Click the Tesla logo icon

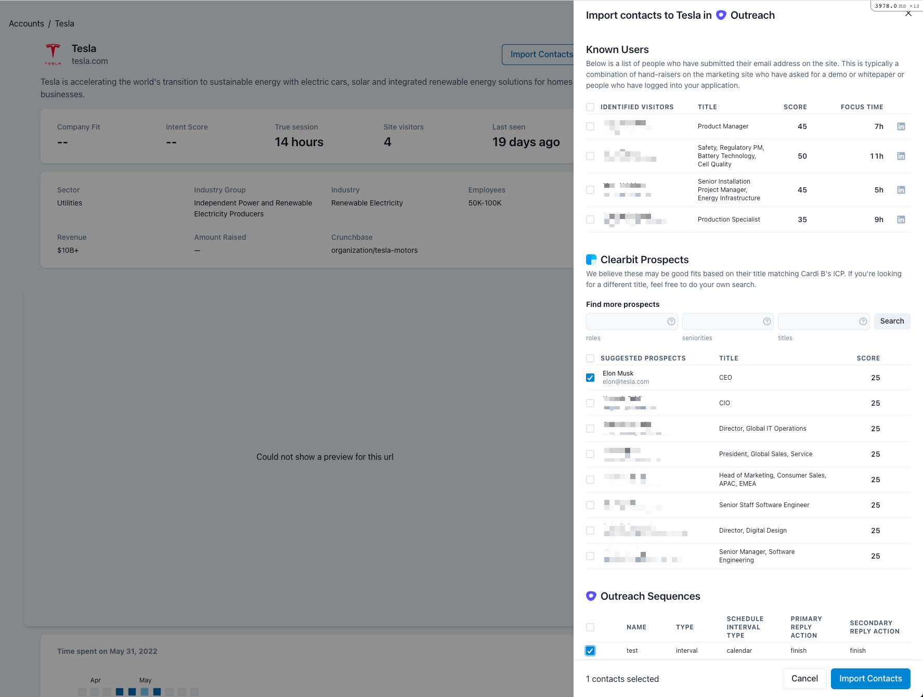point(53,54)
